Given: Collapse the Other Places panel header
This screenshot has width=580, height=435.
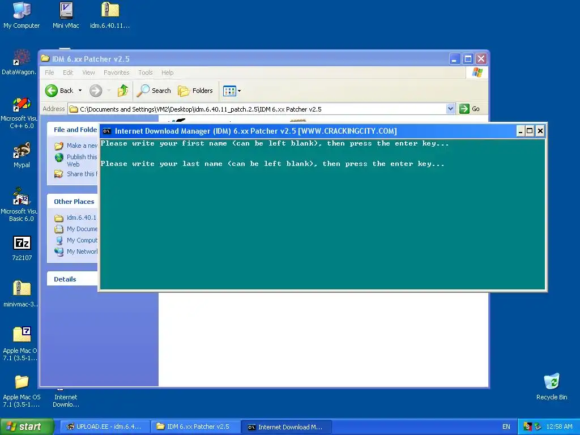Looking at the screenshot, I should (x=73, y=202).
